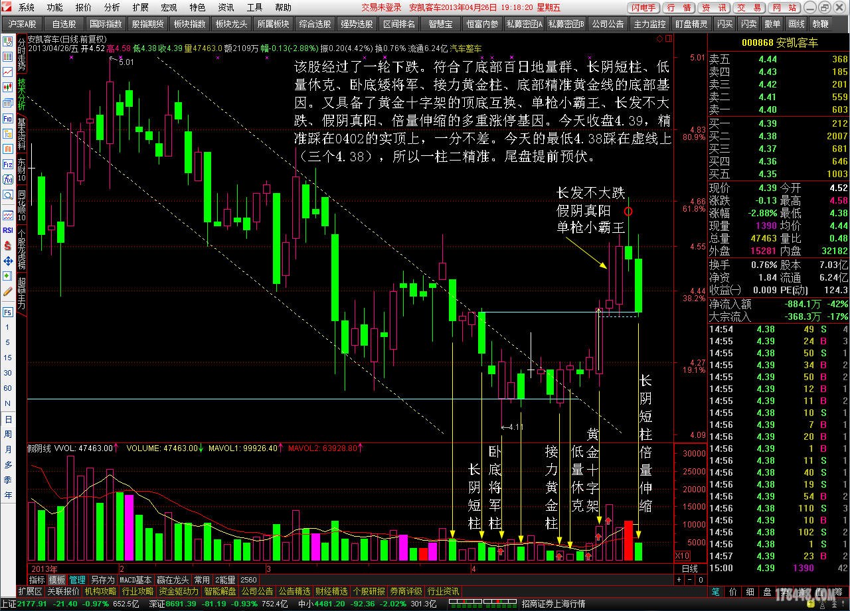850x611 pixels.
Task: Click the 沪深A股 toolbar button
Action: coord(22,23)
